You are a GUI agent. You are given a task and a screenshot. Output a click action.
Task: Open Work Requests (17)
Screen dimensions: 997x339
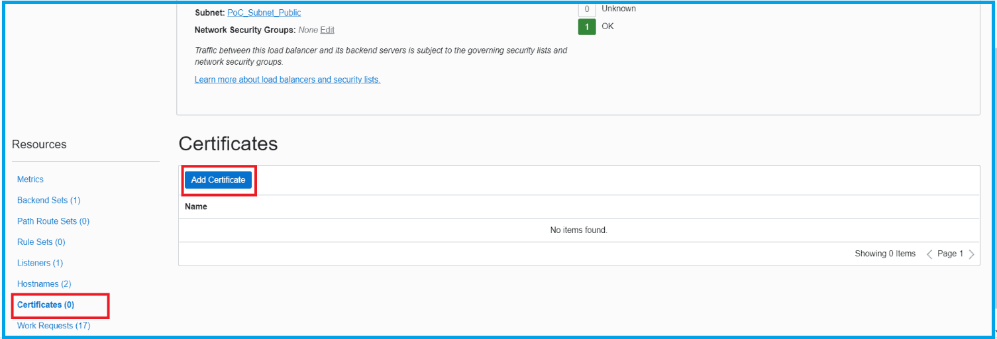(x=54, y=326)
